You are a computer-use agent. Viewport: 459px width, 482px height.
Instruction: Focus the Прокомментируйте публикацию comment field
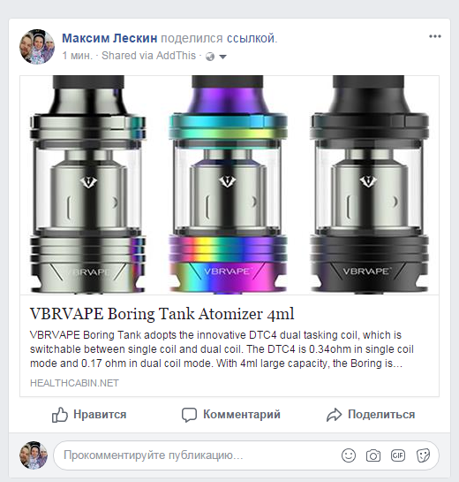click(196, 455)
